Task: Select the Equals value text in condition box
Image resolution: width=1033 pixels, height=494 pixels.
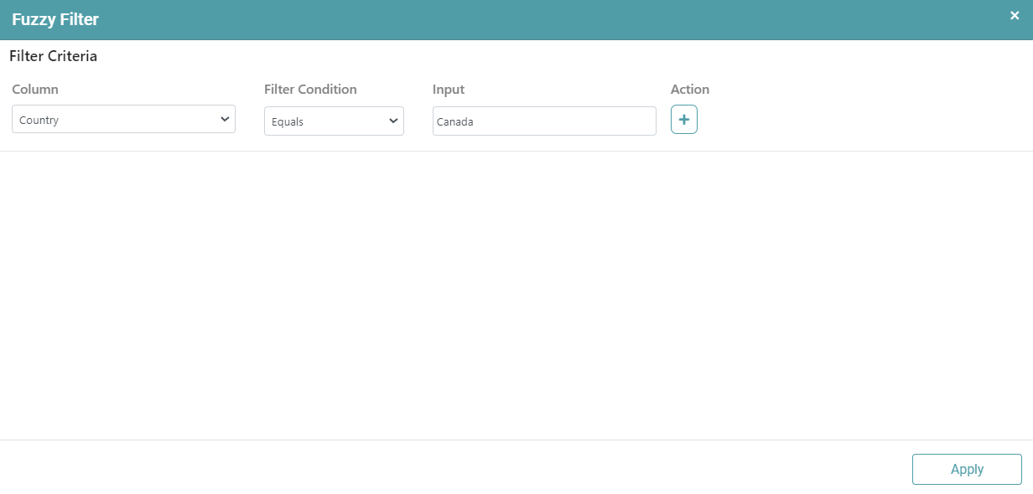Action: pyautogui.click(x=288, y=122)
